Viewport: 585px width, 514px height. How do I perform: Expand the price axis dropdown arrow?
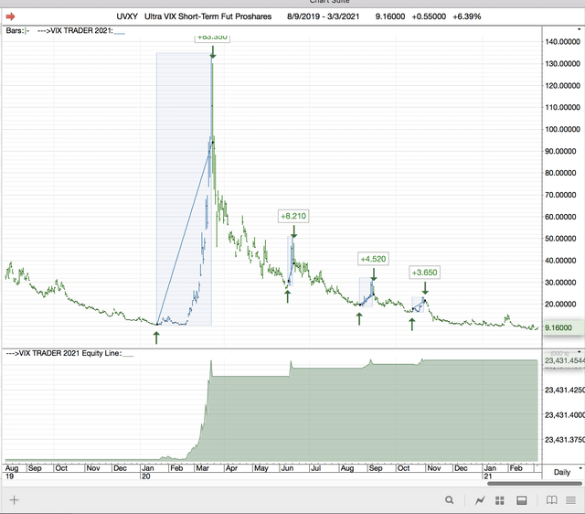[x=579, y=29]
